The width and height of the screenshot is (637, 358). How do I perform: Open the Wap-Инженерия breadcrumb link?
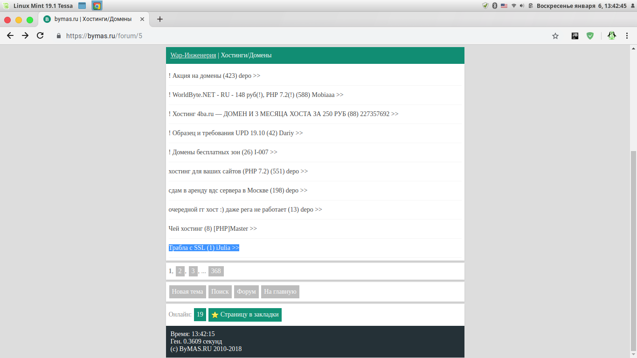point(193,55)
